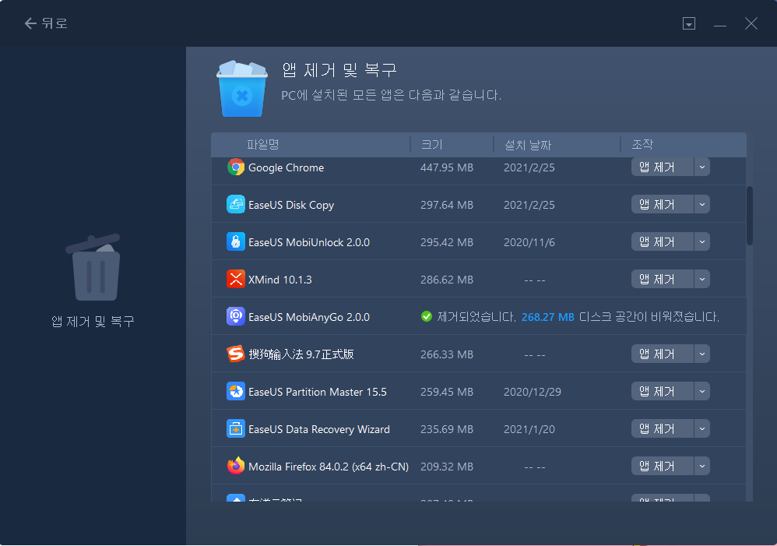Expand the Partition Master removal options arrow

point(702,391)
